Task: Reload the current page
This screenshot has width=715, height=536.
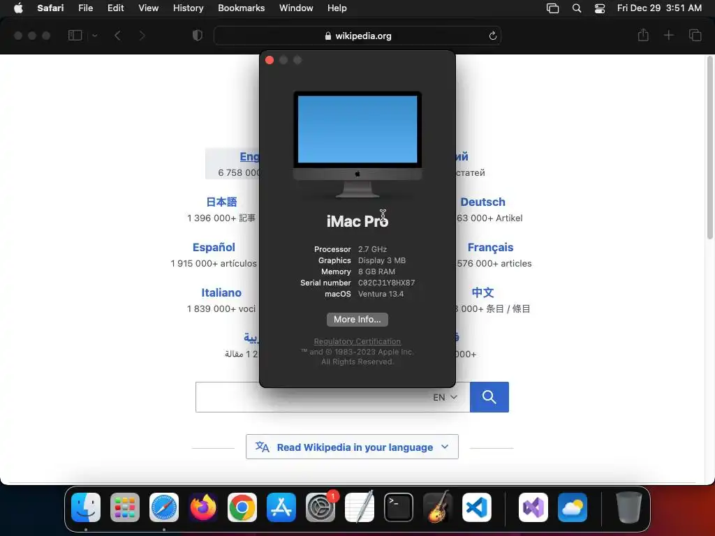Action: point(492,36)
